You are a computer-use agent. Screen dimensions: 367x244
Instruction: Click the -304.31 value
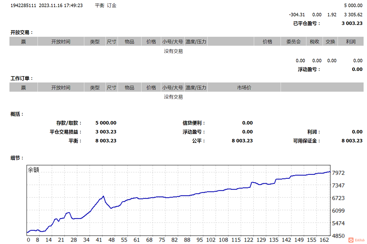(297, 15)
